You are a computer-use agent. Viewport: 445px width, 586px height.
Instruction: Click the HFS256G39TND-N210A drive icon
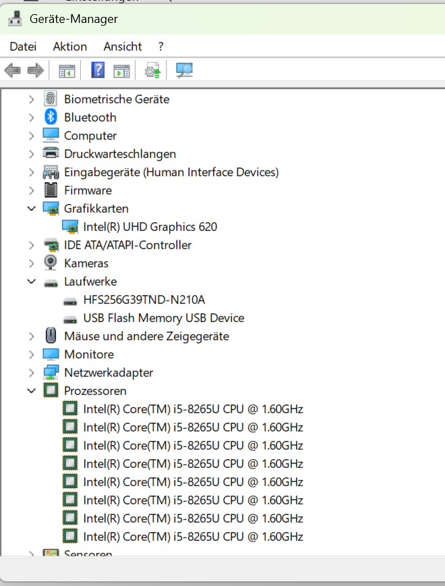point(70,301)
